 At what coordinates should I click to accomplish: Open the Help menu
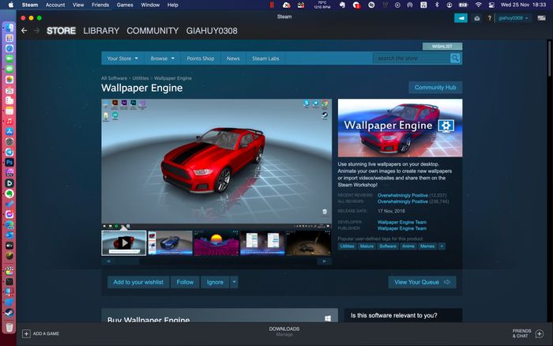(x=172, y=5)
